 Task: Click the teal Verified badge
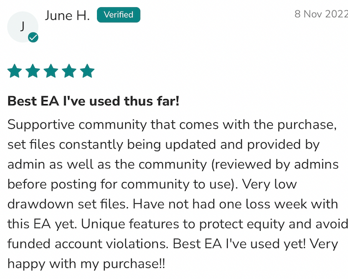[x=119, y=15]
